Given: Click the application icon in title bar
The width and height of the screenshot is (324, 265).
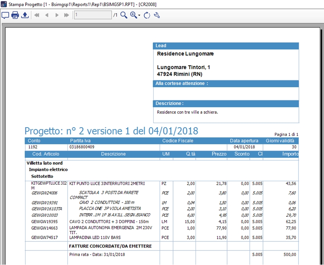Looking at the screenshot, I should [3, 5].
